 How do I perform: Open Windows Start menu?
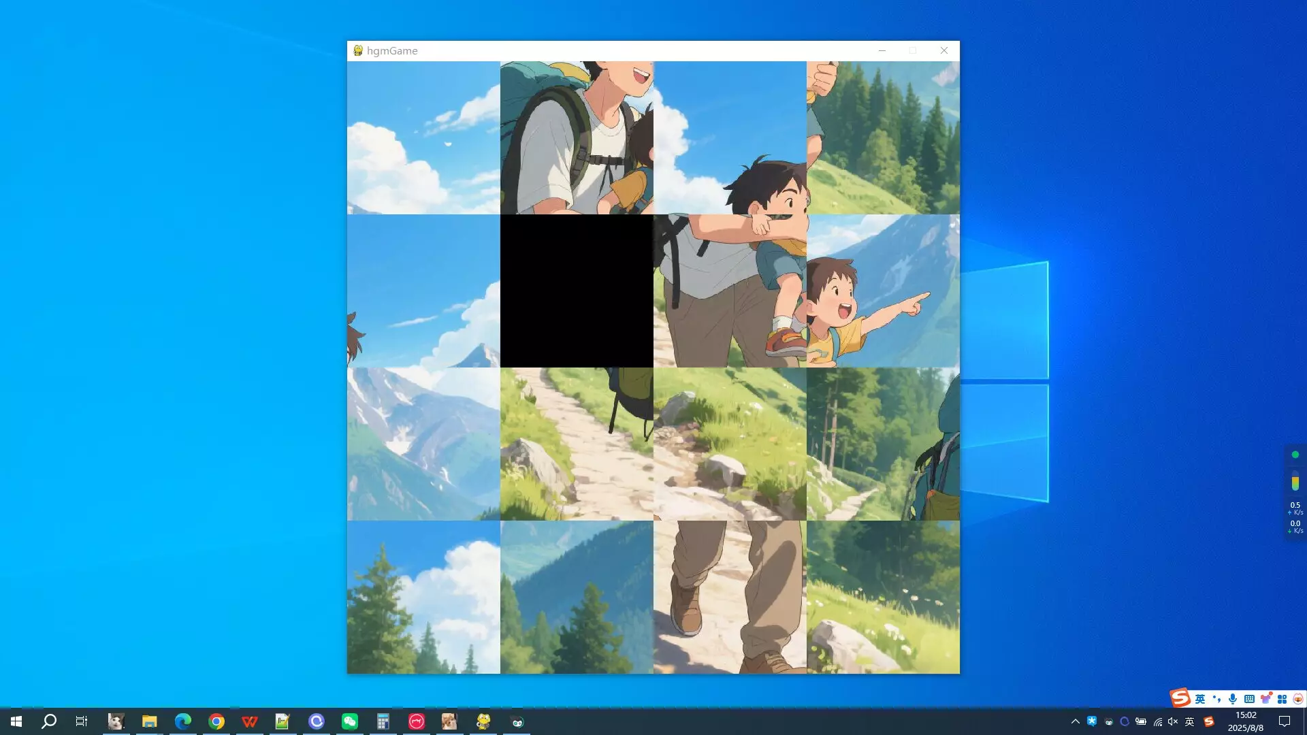[x=16, y=721]
